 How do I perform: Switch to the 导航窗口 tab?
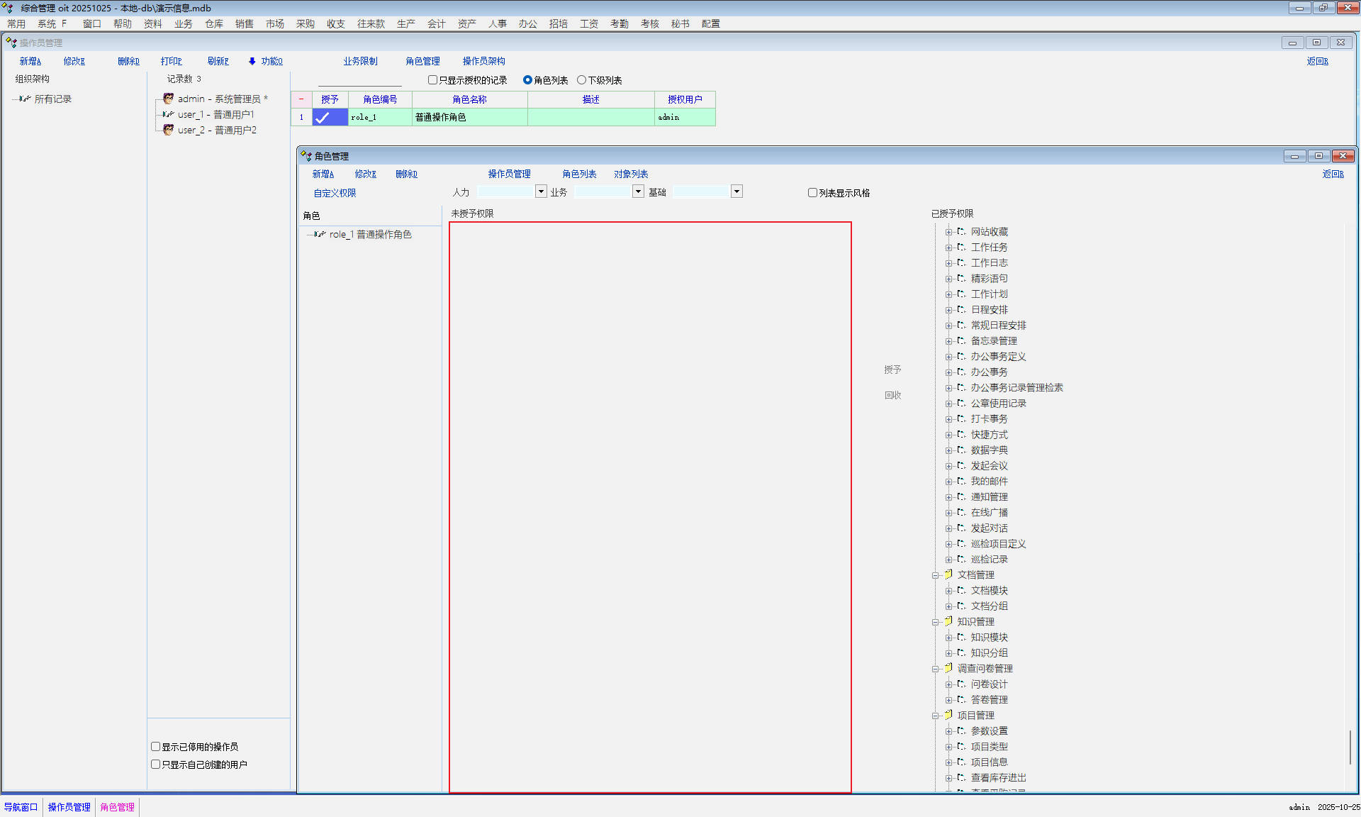pyautogui.click(x=21, y=807)
